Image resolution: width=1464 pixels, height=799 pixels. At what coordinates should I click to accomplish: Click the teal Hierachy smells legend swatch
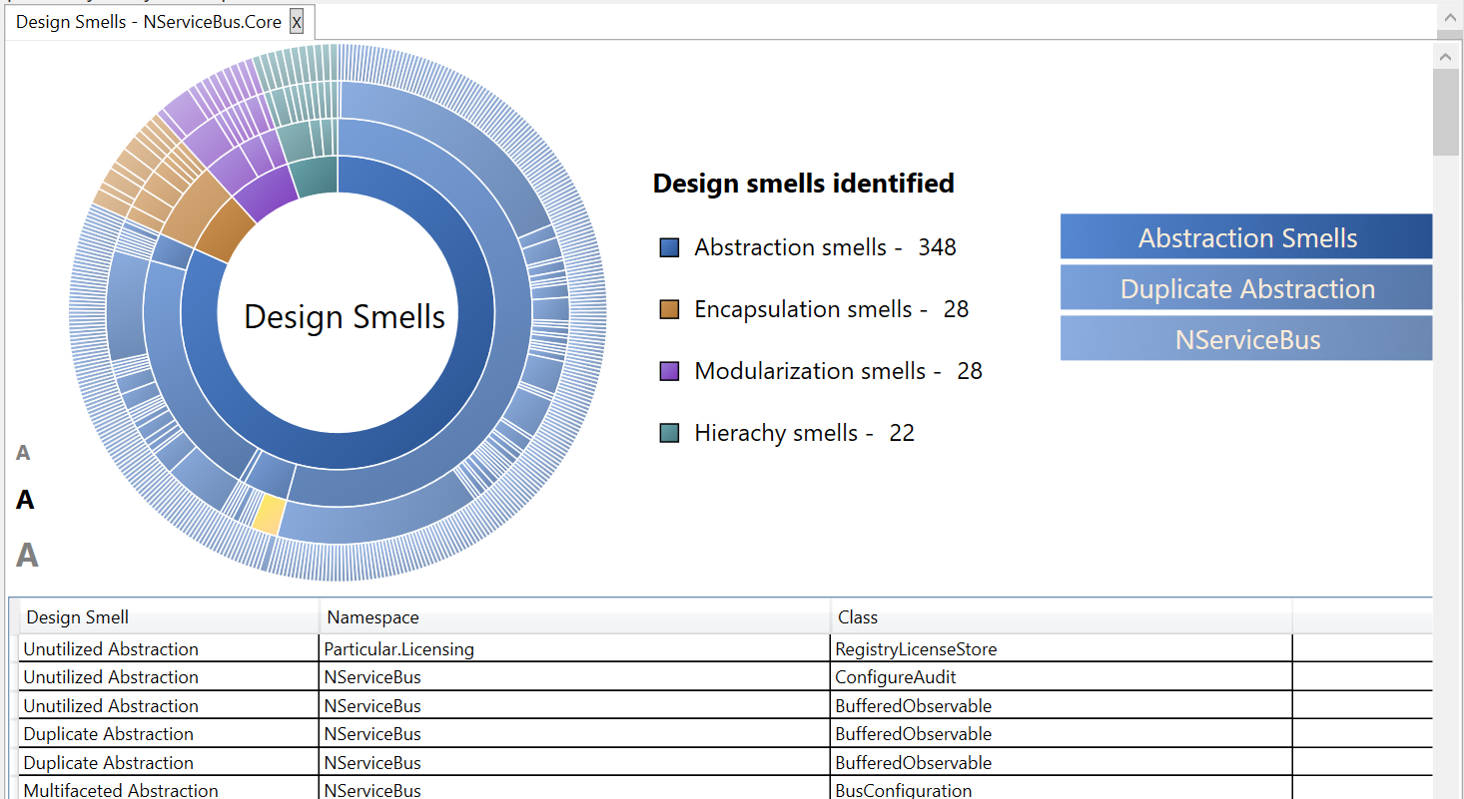(x=669, y=433)
